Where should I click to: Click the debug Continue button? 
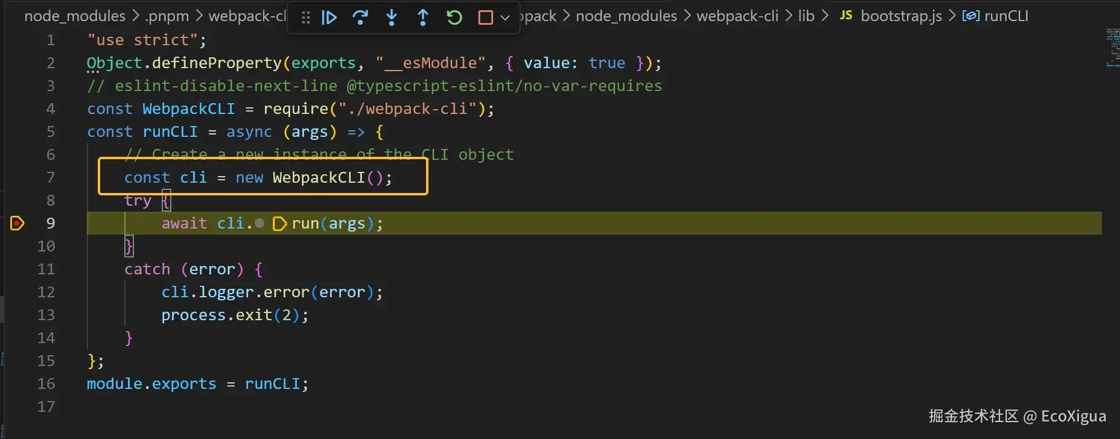point(329,17)
